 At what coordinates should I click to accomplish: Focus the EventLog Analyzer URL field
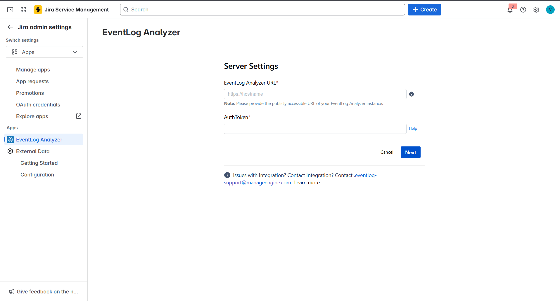(315, 94)
